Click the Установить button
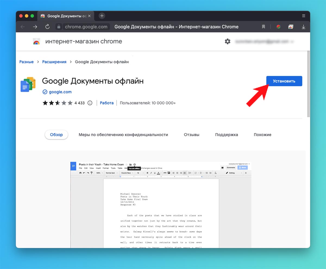This screenshot has height=269, width=326. click(284, 81)
